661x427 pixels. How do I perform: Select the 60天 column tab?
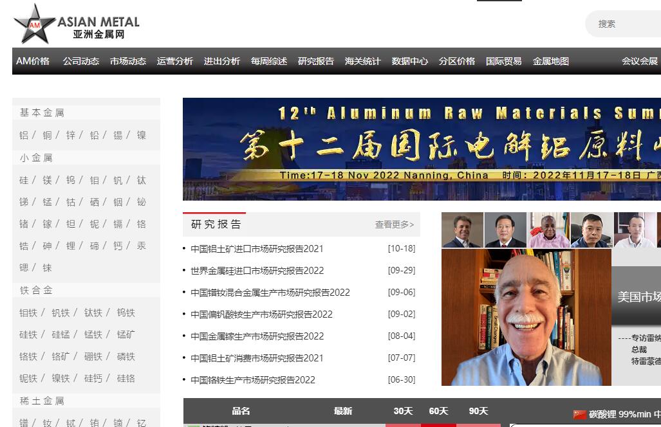tap(438, 411)
